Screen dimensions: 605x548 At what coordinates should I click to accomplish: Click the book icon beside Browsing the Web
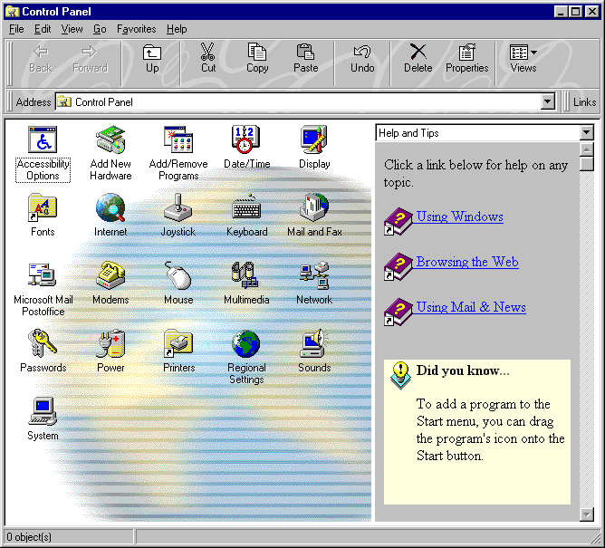pos(399,266)
